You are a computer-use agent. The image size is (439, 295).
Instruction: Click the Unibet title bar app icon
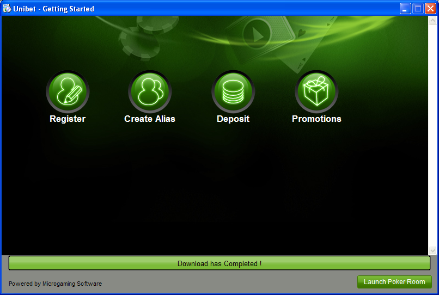[7, 8]
